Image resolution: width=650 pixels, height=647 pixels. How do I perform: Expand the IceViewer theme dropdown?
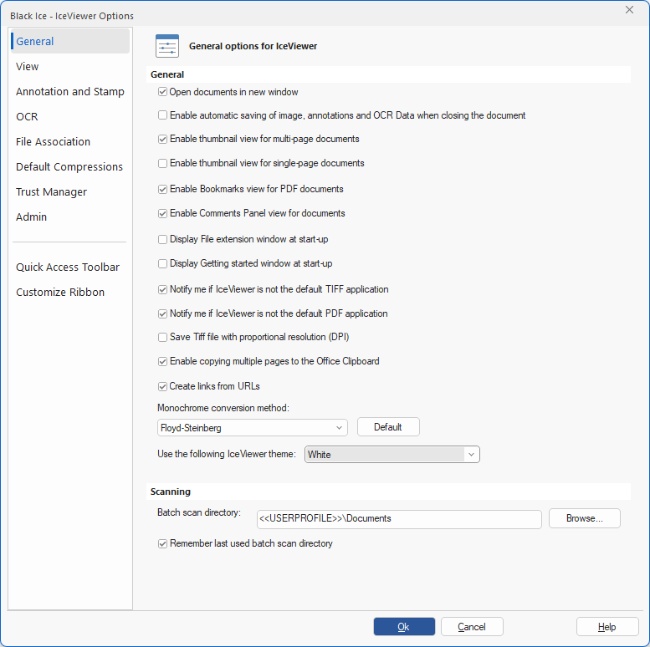pos(392,455)
